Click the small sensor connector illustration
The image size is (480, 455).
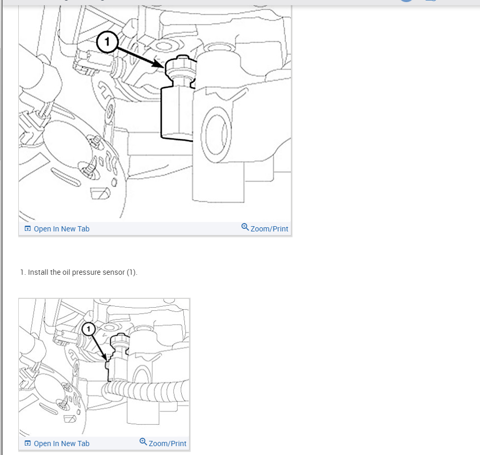pos(104,367)
